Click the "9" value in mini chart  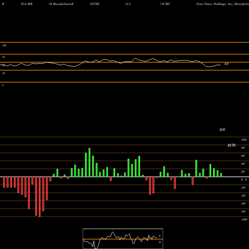point(159,236)
